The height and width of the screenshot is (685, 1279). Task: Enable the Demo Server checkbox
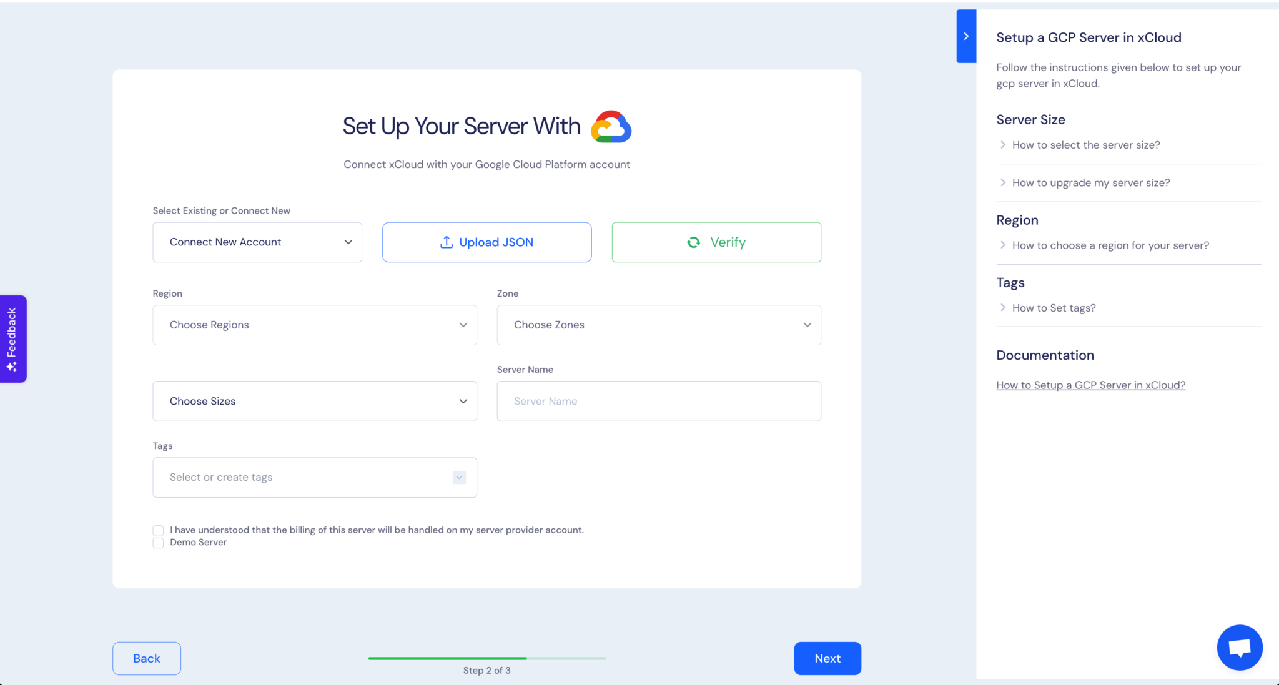pos(158,543)
